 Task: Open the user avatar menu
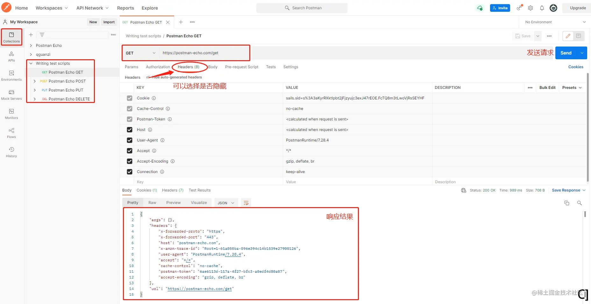tap(553, 8)
